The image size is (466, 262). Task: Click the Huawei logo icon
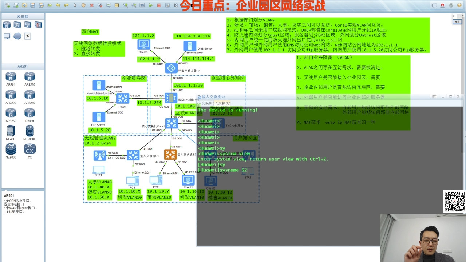click(442, 5)
